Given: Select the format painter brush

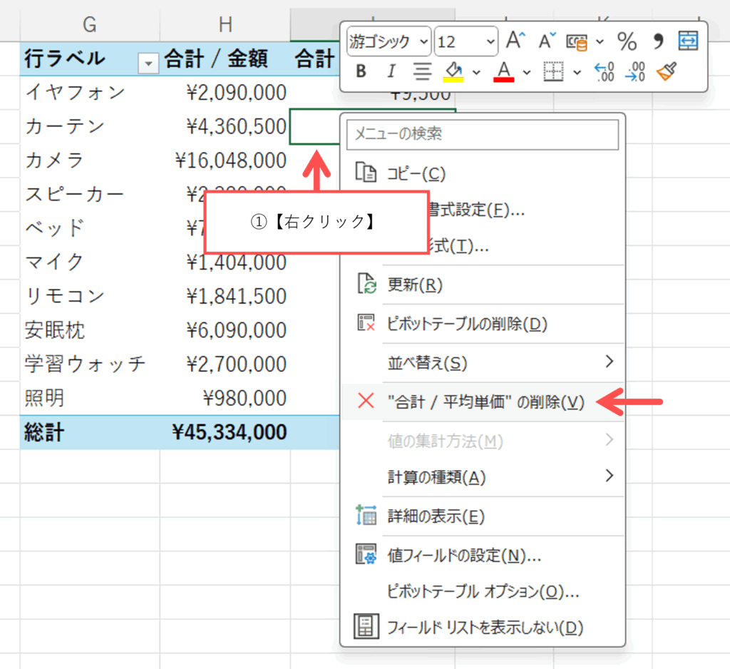Looking at the screenshot, I should pos(666,71).
